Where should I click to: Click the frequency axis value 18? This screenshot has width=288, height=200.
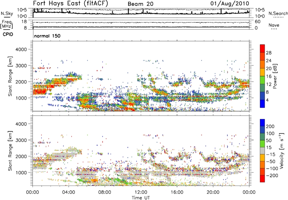click(24, 22)
